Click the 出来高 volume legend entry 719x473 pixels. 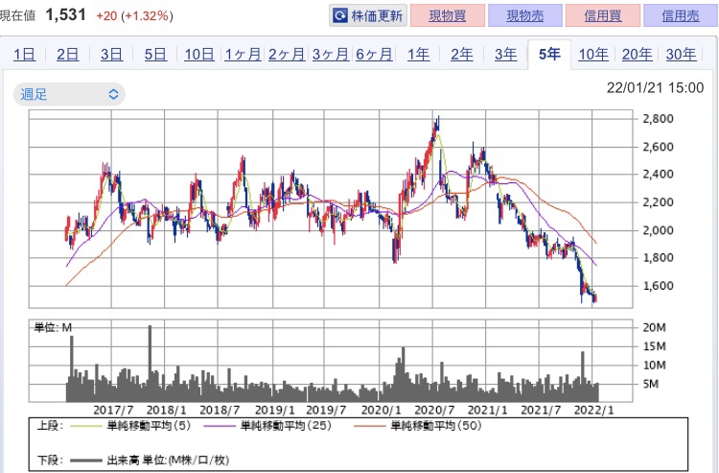pyautogui.click(x=150, y=461)
